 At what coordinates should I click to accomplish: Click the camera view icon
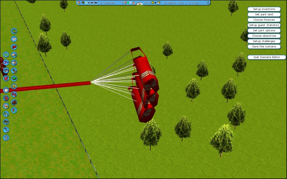6,70
